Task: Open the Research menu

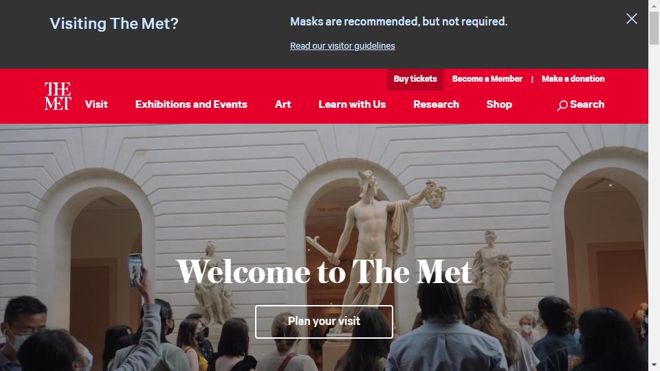Action: pyautogui.click(x=436, y=104)
